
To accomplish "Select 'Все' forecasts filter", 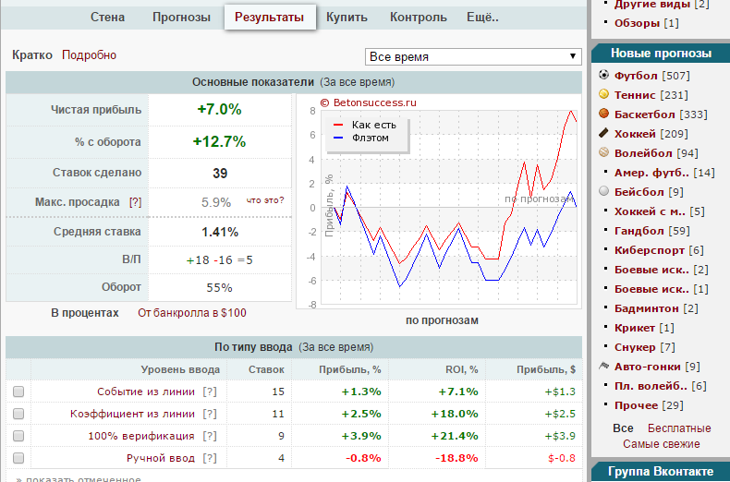I will coord(623,428).
